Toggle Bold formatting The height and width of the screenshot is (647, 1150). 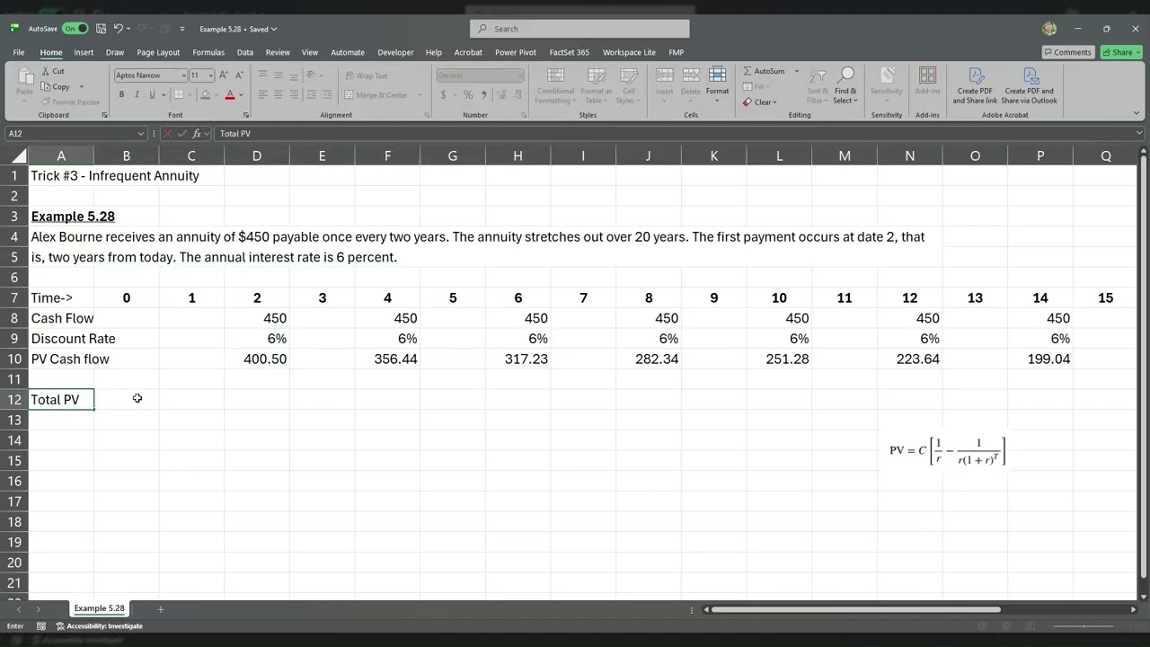tap(120, 94)
